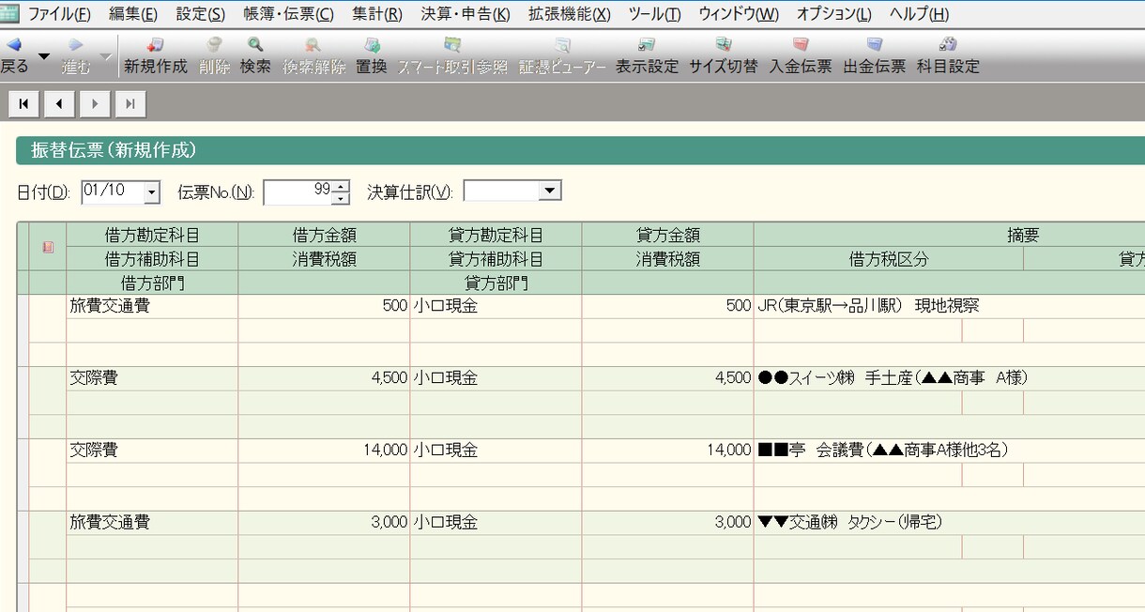Select 交際費 cell in the 4,500 row
Image resolution: width=1145 pixels, height=612 pixels.
point(152,378)
